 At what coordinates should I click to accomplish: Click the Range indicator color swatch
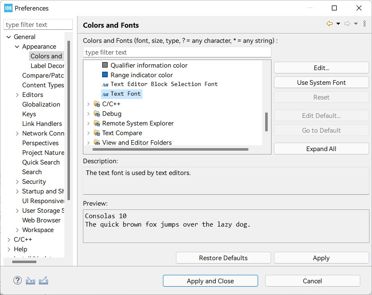pyautogui.click(x=105, y=75)
